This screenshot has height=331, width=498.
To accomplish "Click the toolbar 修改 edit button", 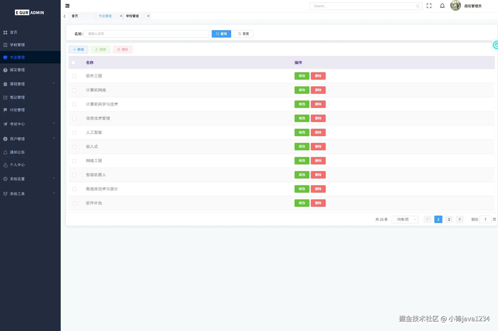I will coord(100,50).
